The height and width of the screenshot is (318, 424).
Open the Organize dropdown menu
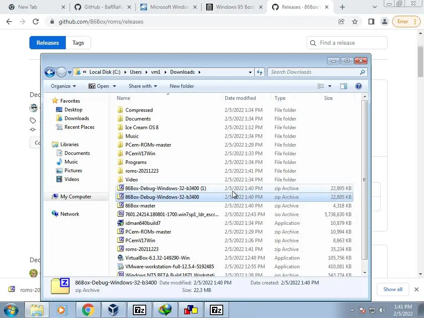click(63, 86)
